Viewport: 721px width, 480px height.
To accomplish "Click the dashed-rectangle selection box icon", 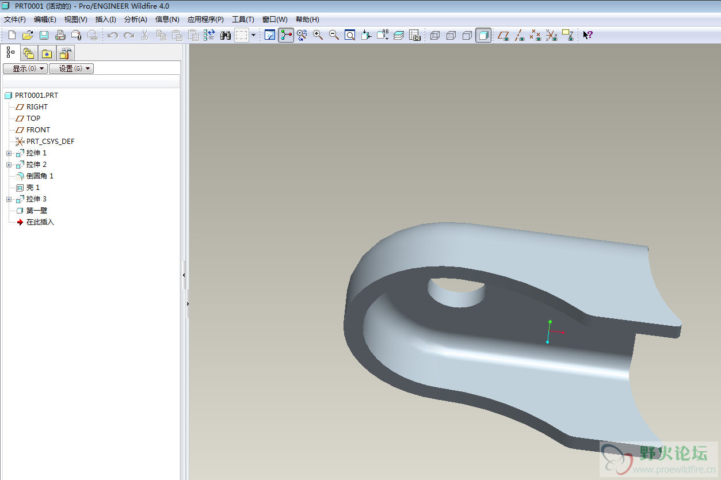I will click(242, 35).
